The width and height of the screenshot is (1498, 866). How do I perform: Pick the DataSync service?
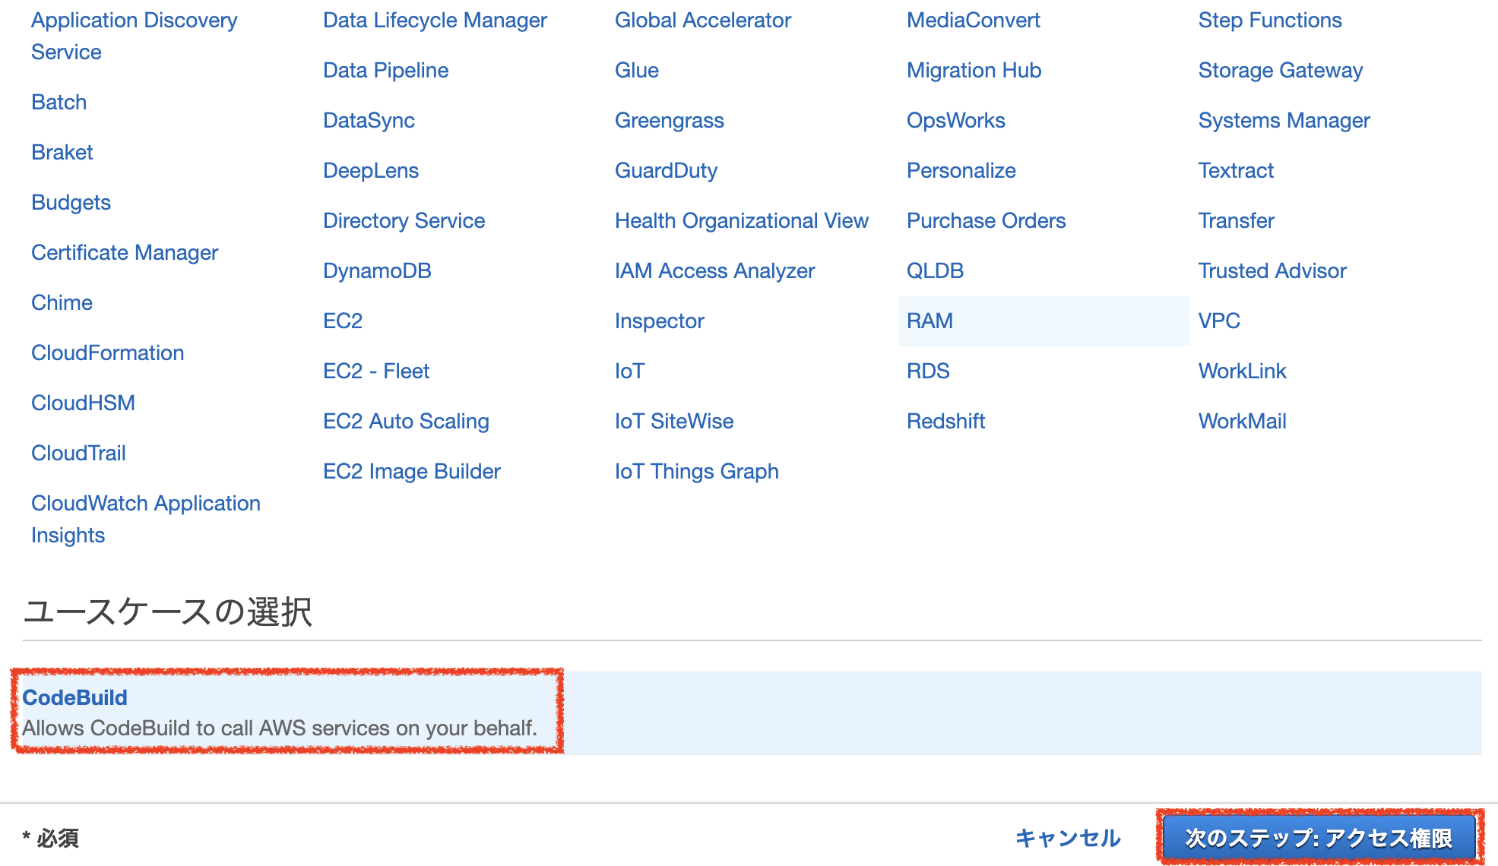coord(369,120)
